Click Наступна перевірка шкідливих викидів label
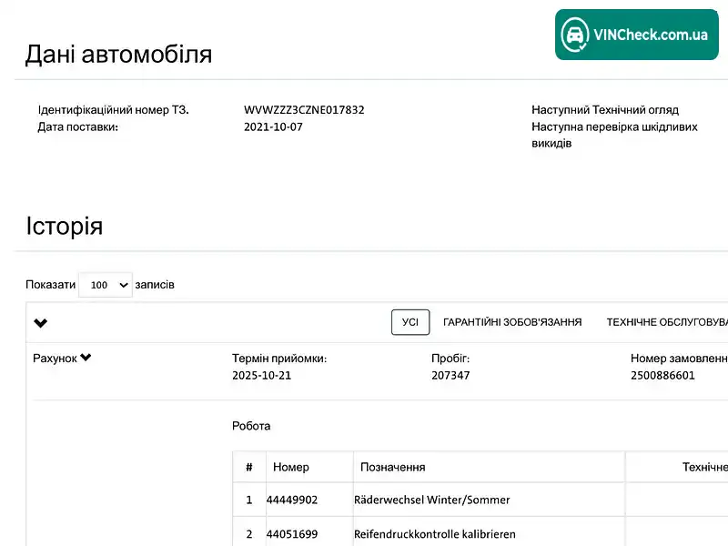Screen dimensions: 728x546 pyautogui.click(x=614, y=135)
